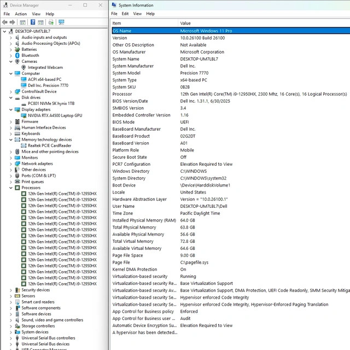Screen dimensions: 350x350
Task: Open the Action menu in Device Manager
Action: [x=21, y=14]
